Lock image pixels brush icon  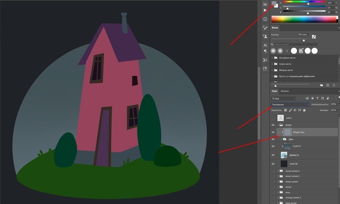[x=290, y=110]
